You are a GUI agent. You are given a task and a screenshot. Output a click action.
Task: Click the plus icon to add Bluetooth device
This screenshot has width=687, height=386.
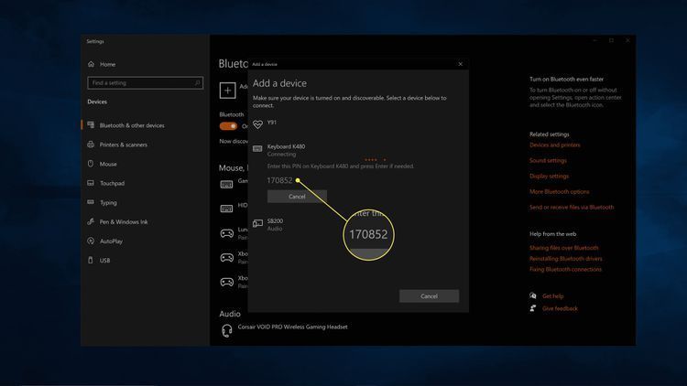[227, 90]
